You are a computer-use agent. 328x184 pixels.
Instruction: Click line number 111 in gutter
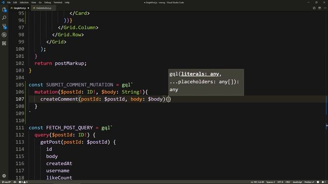(x=20, y=128)
